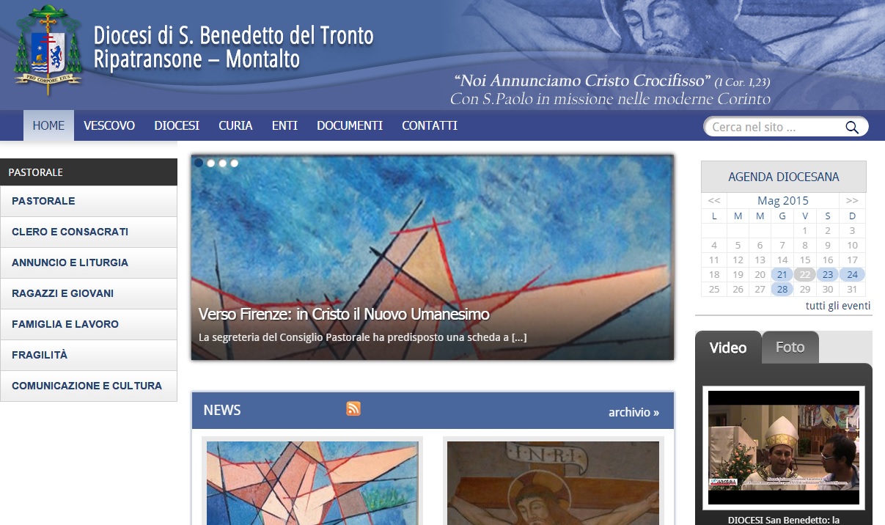Open the DOCUMENTI menu
Image resolution: width=885 pixels, height=525 pixels.
point(350,125)
